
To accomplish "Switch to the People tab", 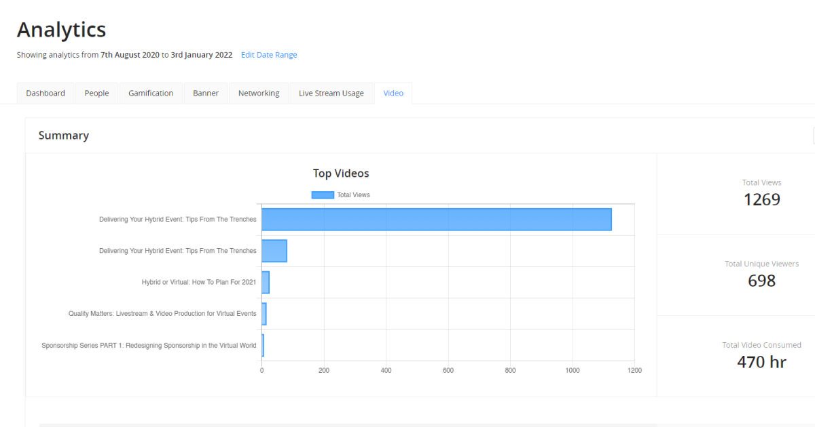I will click(x=96, y=94).
